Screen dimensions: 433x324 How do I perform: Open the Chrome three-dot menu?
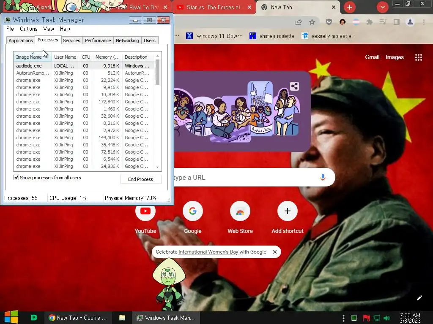tap(424, 22)
